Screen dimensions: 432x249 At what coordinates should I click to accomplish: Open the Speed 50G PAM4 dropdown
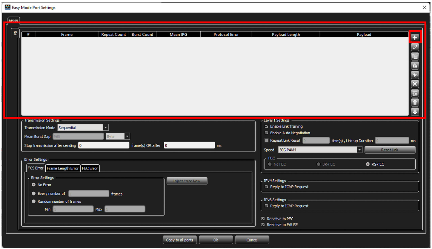(359, 150)
